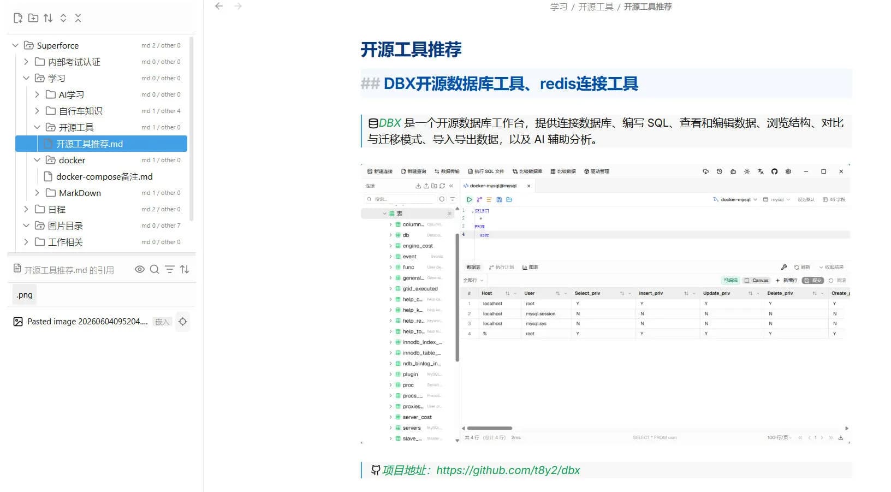Click breadcrumb item 开源工具
Screen dimensions: 891x492
596,7
